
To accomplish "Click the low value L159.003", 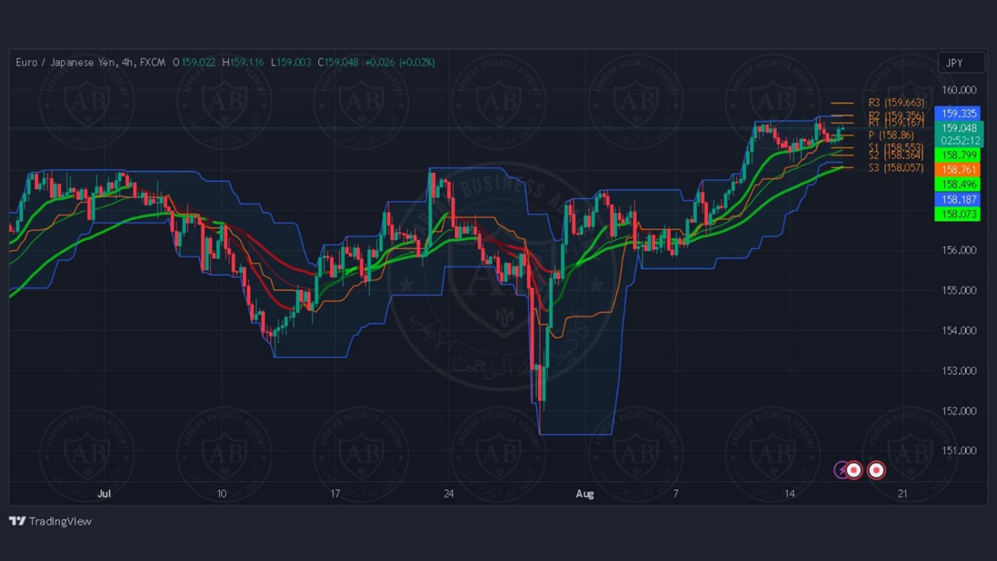I will click(291, 62).
